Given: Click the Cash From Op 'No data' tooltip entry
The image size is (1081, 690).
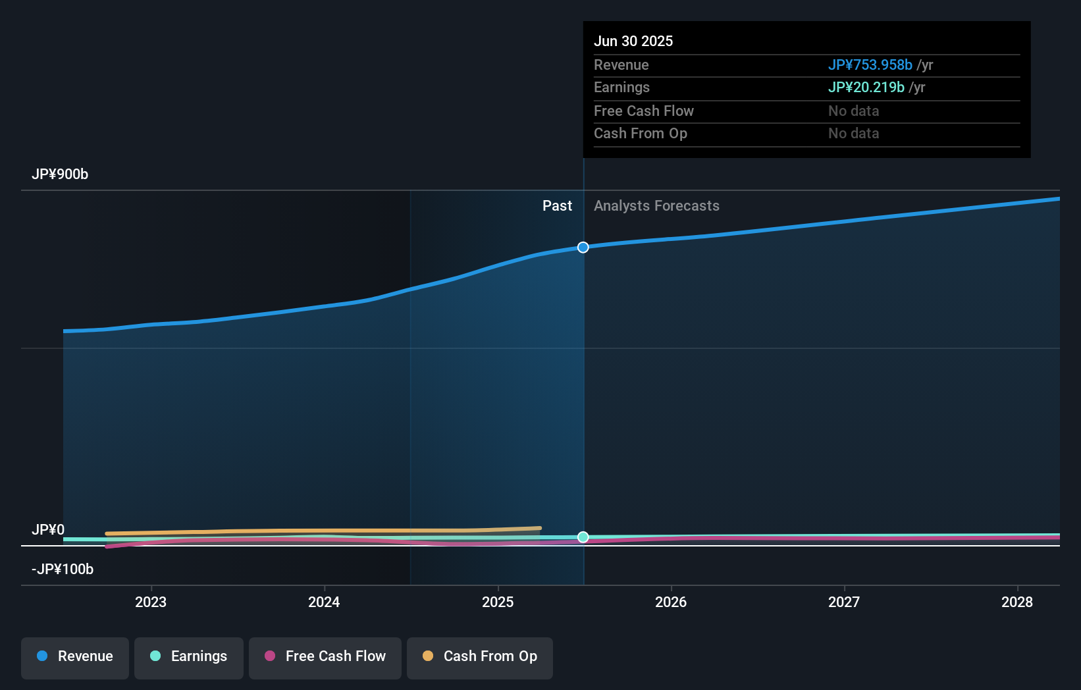Looking at the screenshot, I should click(x=854, y=134).
